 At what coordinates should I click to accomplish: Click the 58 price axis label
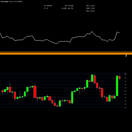[x=125, y=98]
